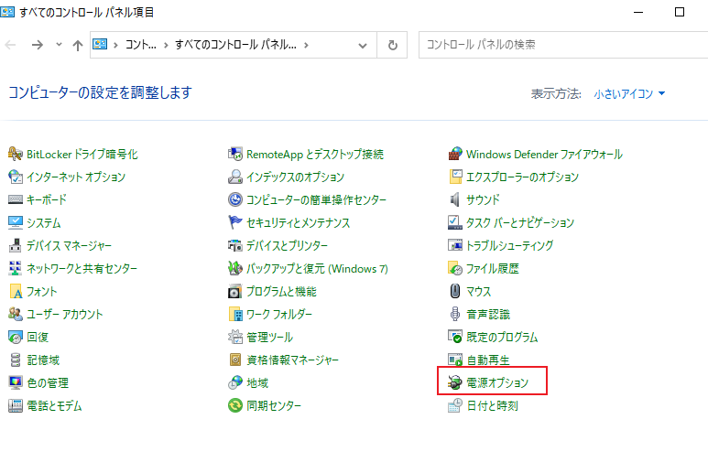Open 既定のプログラム link
708x462 pixels.
point(502,337)
